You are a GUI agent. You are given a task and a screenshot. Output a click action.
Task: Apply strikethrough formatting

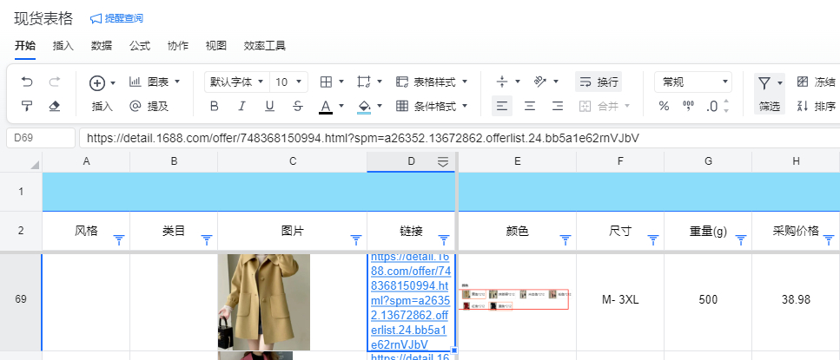298,106
